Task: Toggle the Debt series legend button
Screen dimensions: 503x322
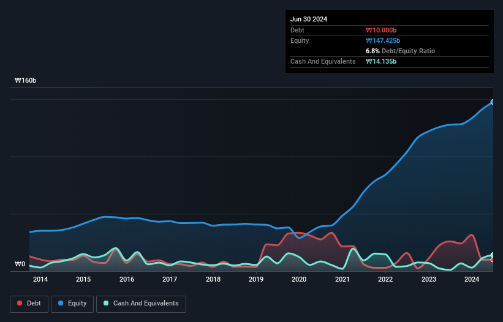Action: pos(29,304)
